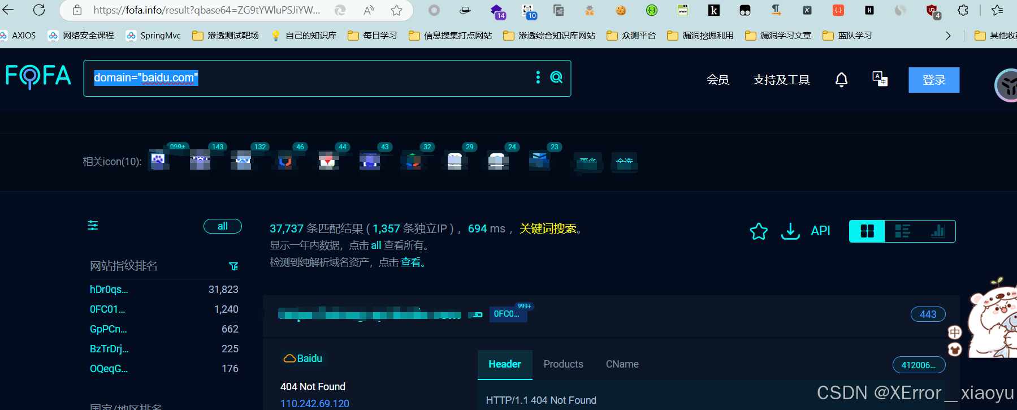
Task: Select fingerprint hDr0qs... in ranking list
Action: [x=109, y=290]
